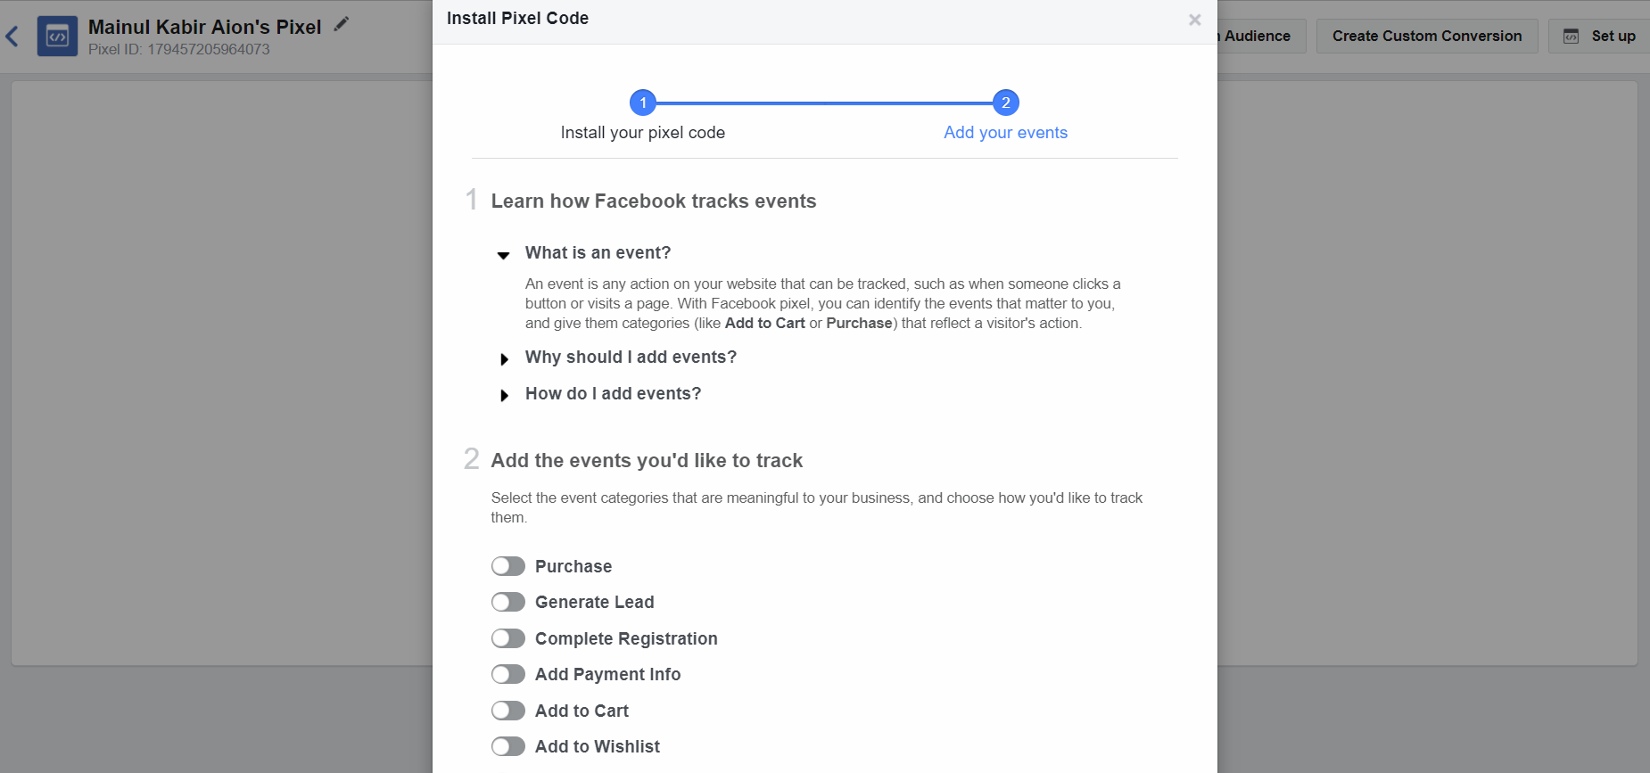This screenshot has width=1650, height=773.
Task: Enable Add Payment Info event
Action: click(x=508, y=674)
